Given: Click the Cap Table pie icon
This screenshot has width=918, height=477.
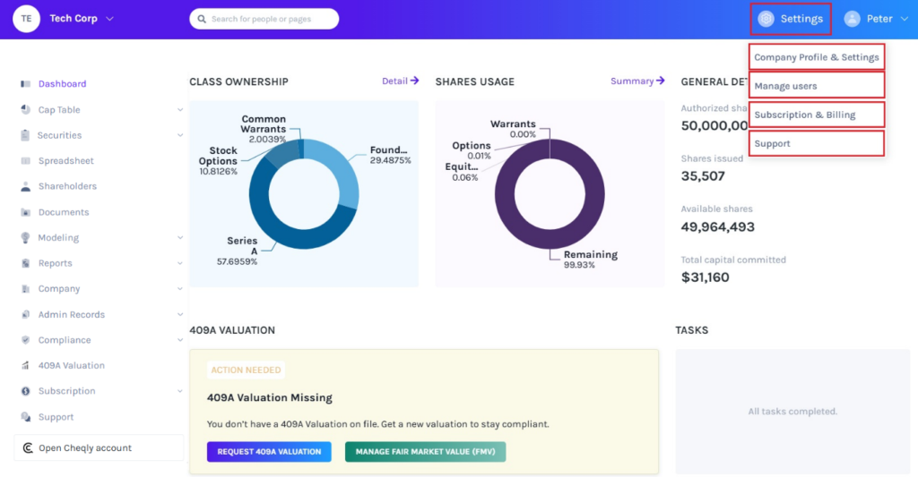Looking at the screenshot, I should click(25, 110).
